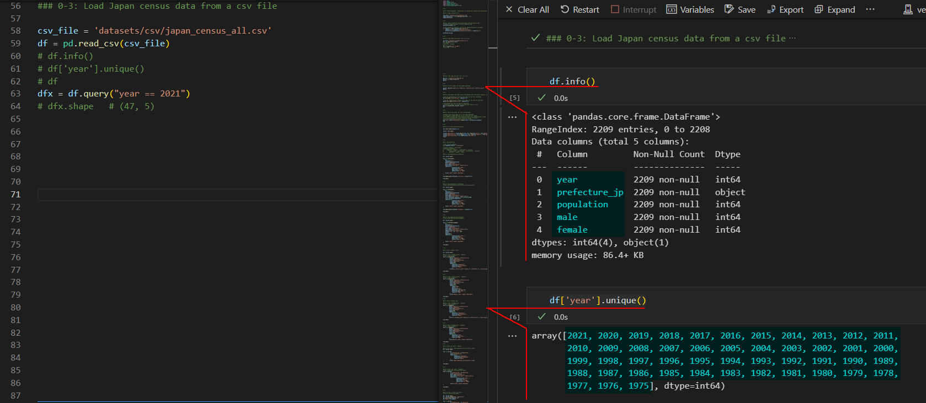
Task: Open output options ellipsis for unique() array output
Action: 512,336
